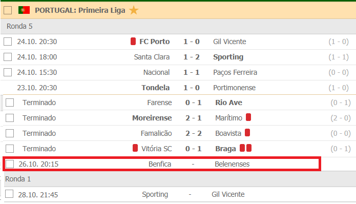Tick the Primeira Liga league checkbox

click(x=8, y=10)
